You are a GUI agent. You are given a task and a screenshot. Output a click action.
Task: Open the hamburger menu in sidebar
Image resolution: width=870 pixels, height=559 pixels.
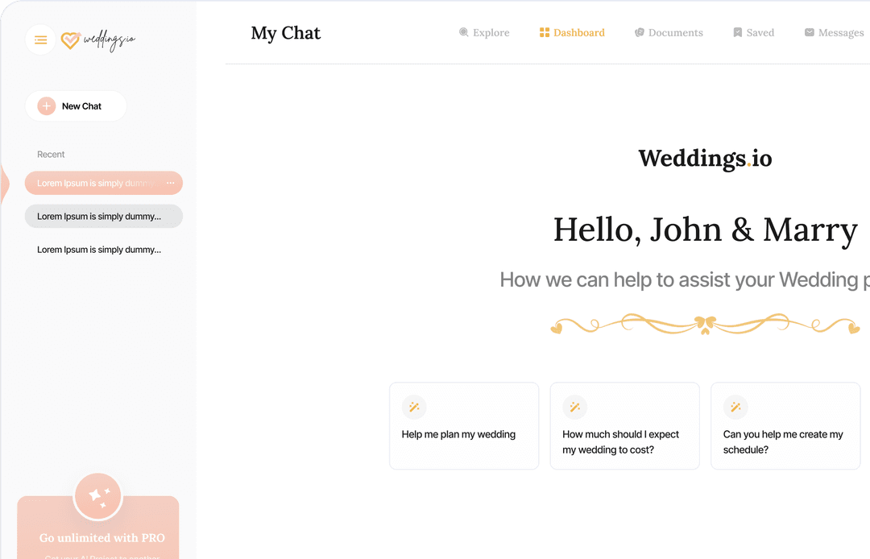click(x=40, y=39)
